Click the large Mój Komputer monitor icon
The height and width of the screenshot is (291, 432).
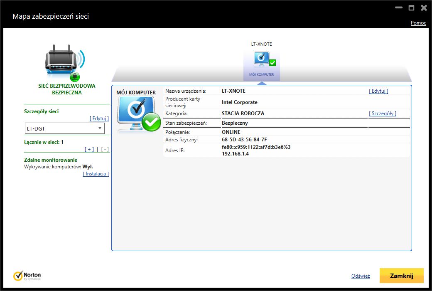point(139,114)
